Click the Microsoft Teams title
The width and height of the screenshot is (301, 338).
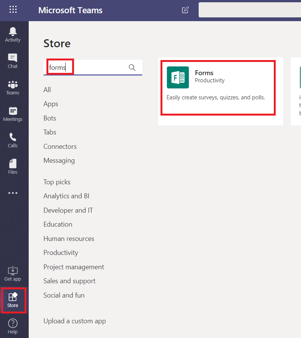pos(70,10)
